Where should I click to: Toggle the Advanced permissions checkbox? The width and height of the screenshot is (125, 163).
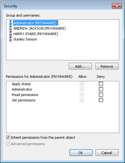[8, 144]
